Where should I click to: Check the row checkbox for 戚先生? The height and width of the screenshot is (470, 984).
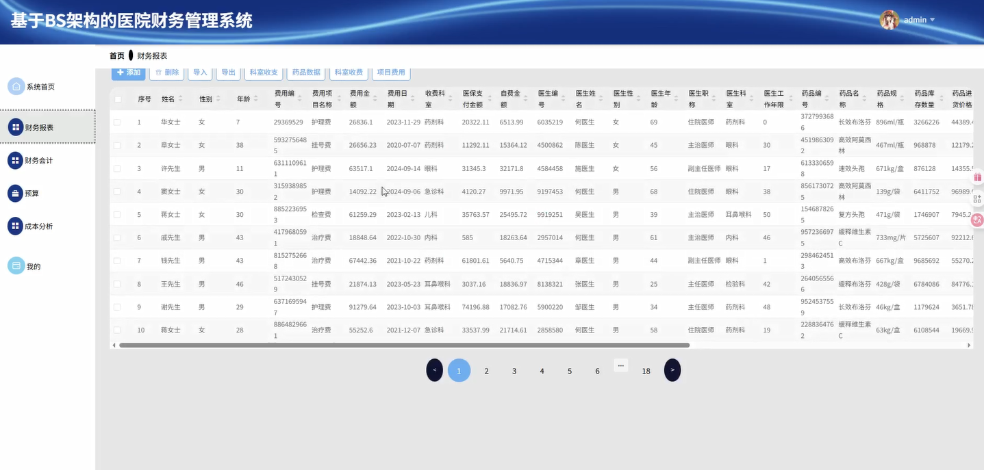[117, 238]
